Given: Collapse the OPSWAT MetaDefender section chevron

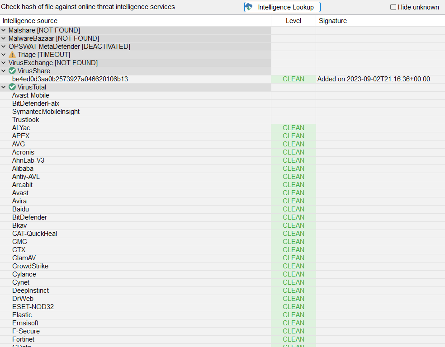Looking at the screenshot, I should click(x=4, y=47).
